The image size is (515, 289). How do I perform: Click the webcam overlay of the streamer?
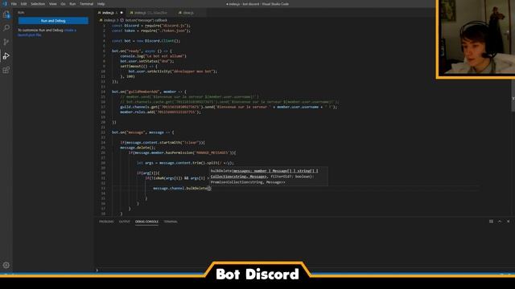[476, 39]
